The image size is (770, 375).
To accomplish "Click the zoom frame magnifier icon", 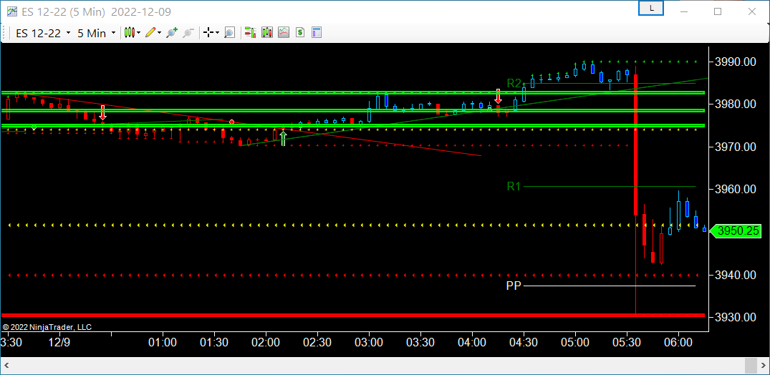I will tap(229, 33).
